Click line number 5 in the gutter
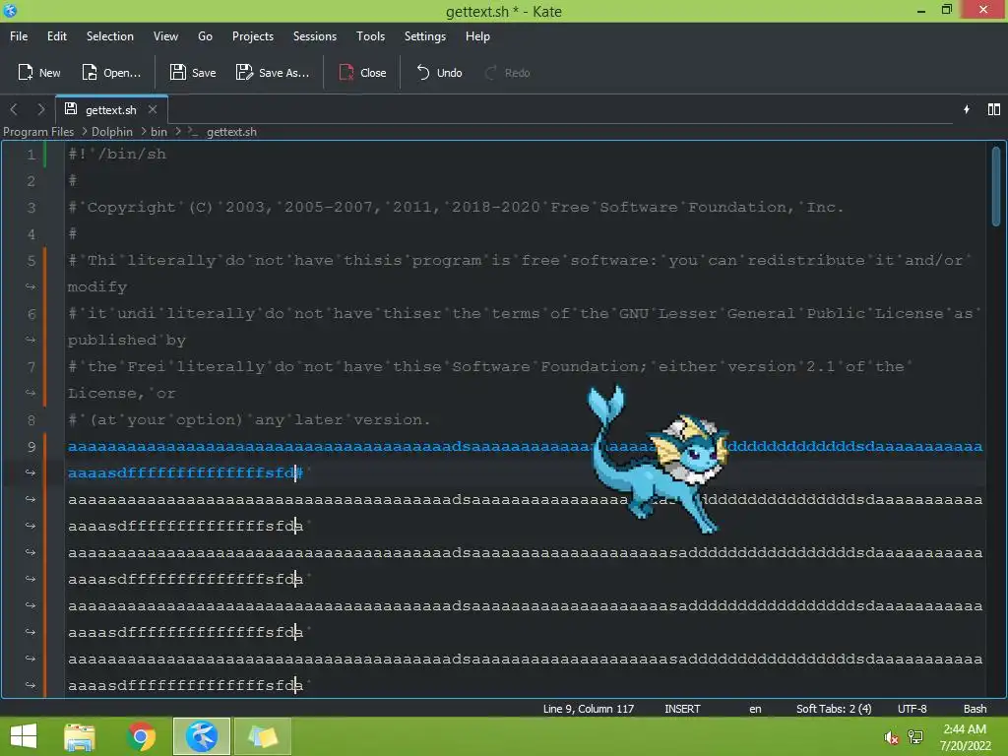The height and width of the screenshot is (756, 1008). pyautogui.click(x=31, y=260)
